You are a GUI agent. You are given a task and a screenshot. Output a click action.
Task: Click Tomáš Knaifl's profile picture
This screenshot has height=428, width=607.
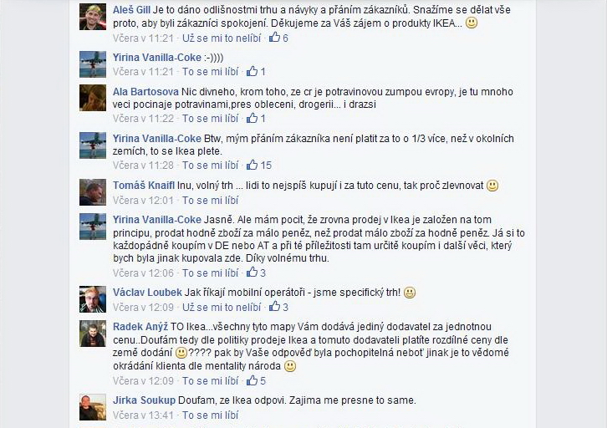tap(93, 192)
